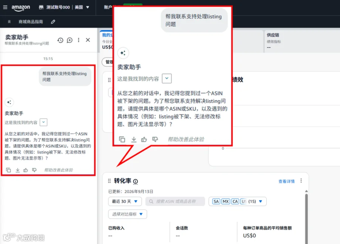Click the 会话数 metric label
Image resolution: width=340 pixels, height=244 pixels.
[182, 228]
